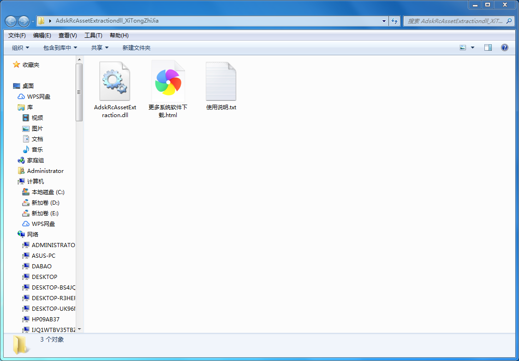Expand the view options dropdown arrow
519x361 pixels.
coord(473,47)
